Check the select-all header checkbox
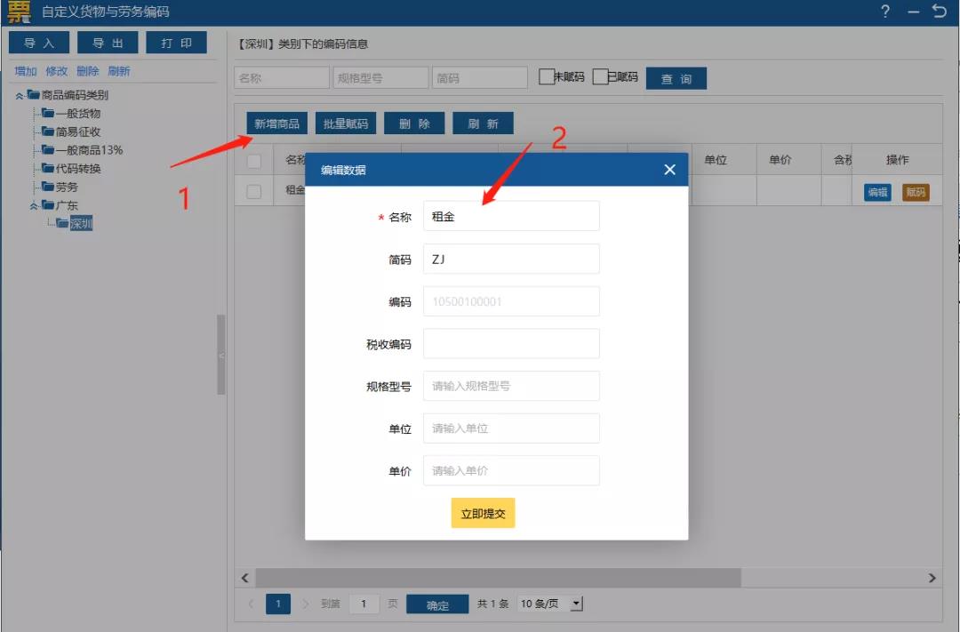960x632 pixels. click(x=253, y=161)
